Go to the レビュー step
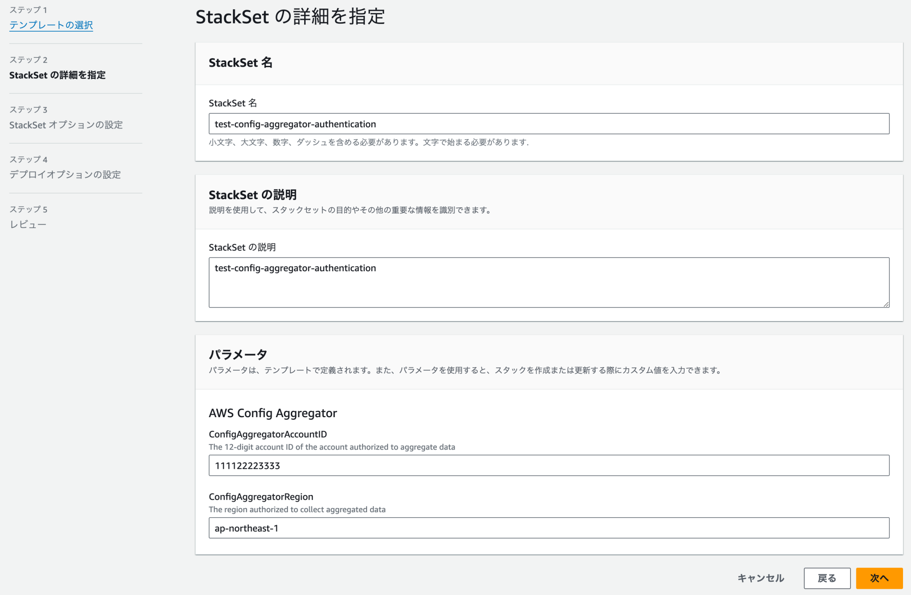The image size is (911, 595). pos(28,224)
